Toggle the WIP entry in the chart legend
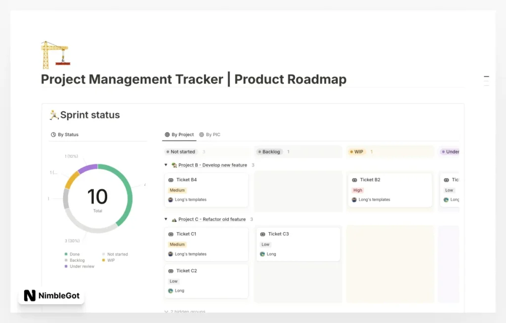The width and height of the screenshot is (506, 323). [112, 260]
